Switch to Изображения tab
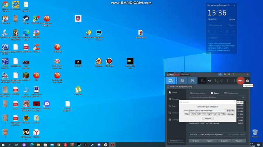This screenshot has width=263, height=147. [x=231, y=93]
